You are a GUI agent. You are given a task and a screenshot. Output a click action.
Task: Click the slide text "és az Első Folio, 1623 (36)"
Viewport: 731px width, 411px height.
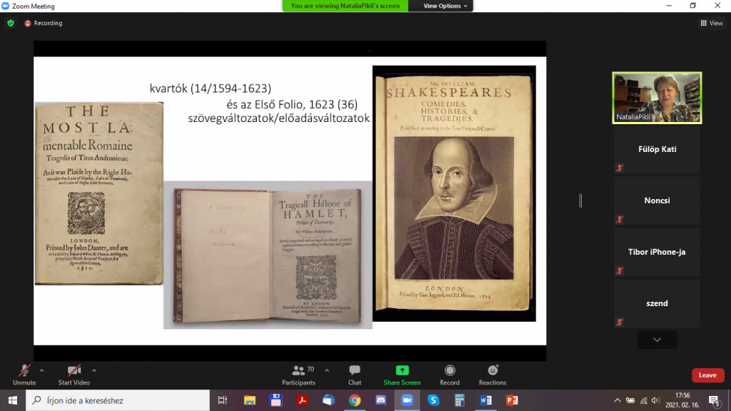[x=292, y=104]
